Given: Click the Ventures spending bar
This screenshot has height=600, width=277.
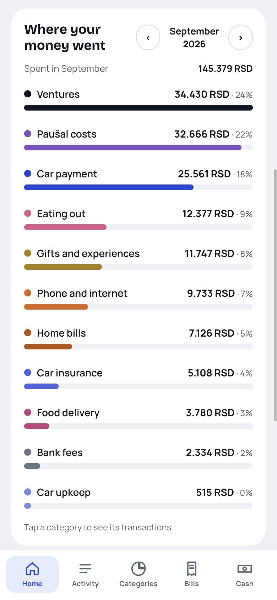Looking at the screenshot, I should [138, 108].
